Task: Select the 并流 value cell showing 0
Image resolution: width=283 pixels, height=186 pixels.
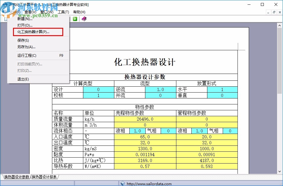Action: coord(161,96)
